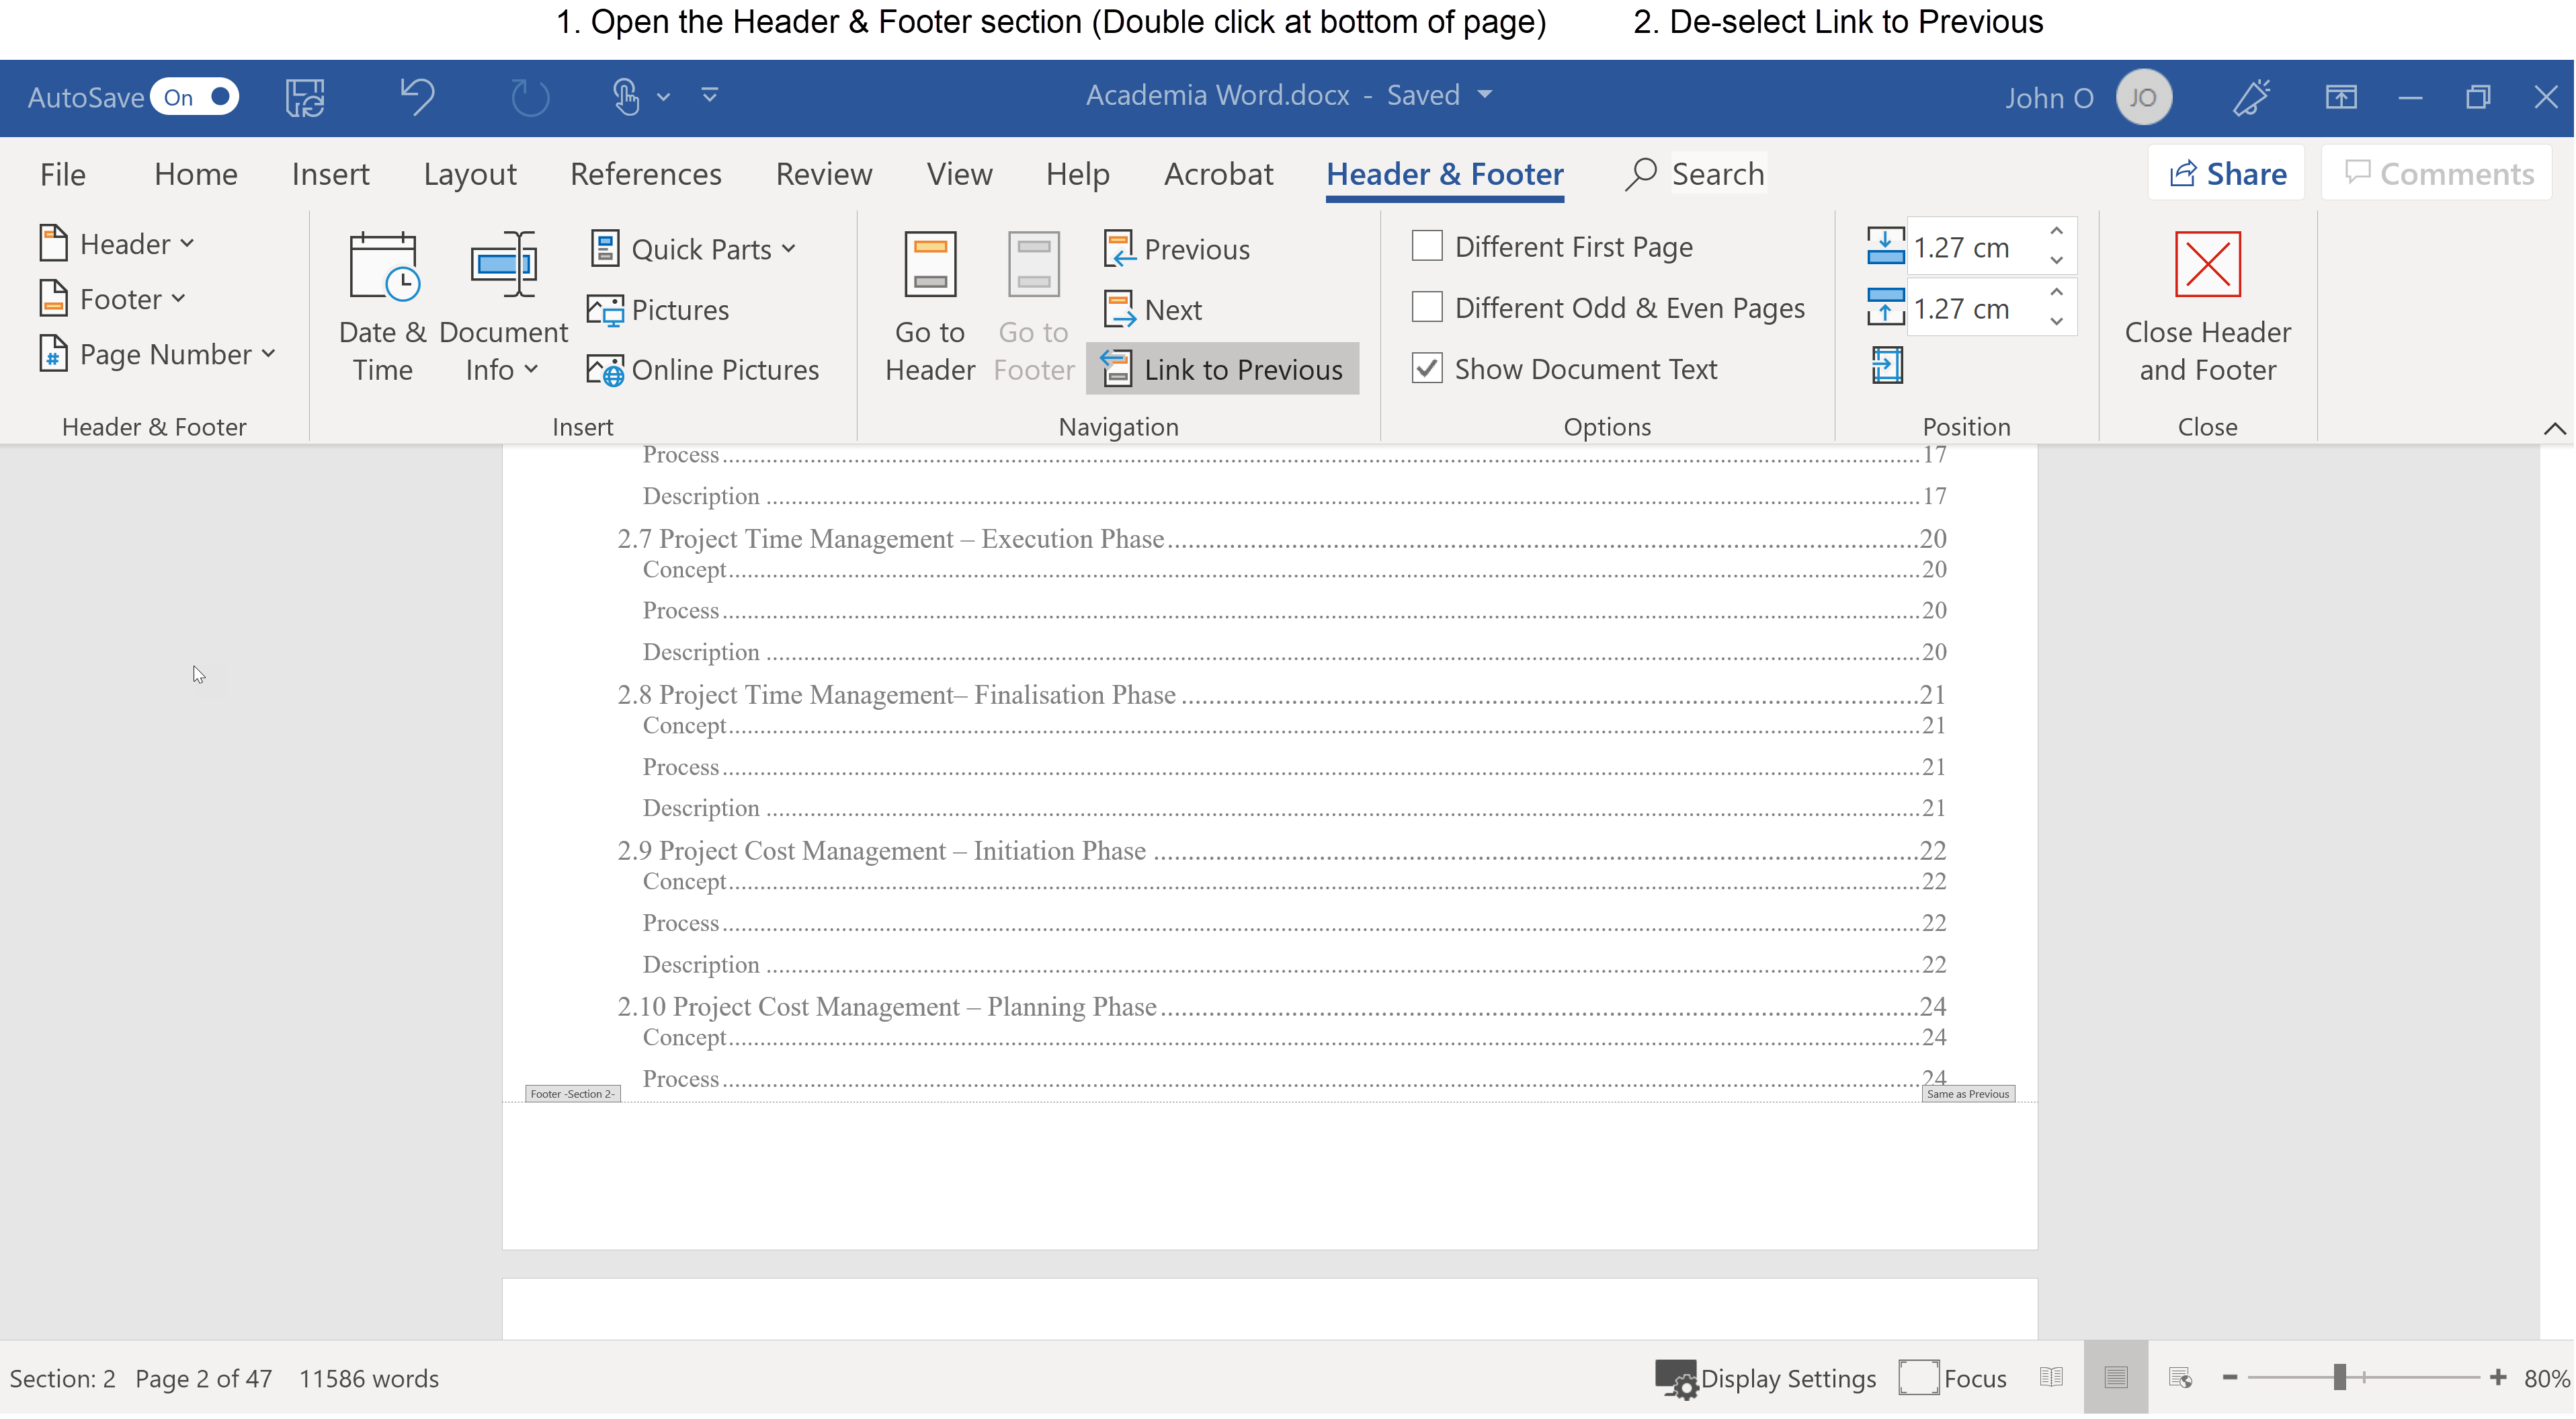Open the Review ribbon tab
Viewport: 2576px width, 1419px height.
point(823,173)
